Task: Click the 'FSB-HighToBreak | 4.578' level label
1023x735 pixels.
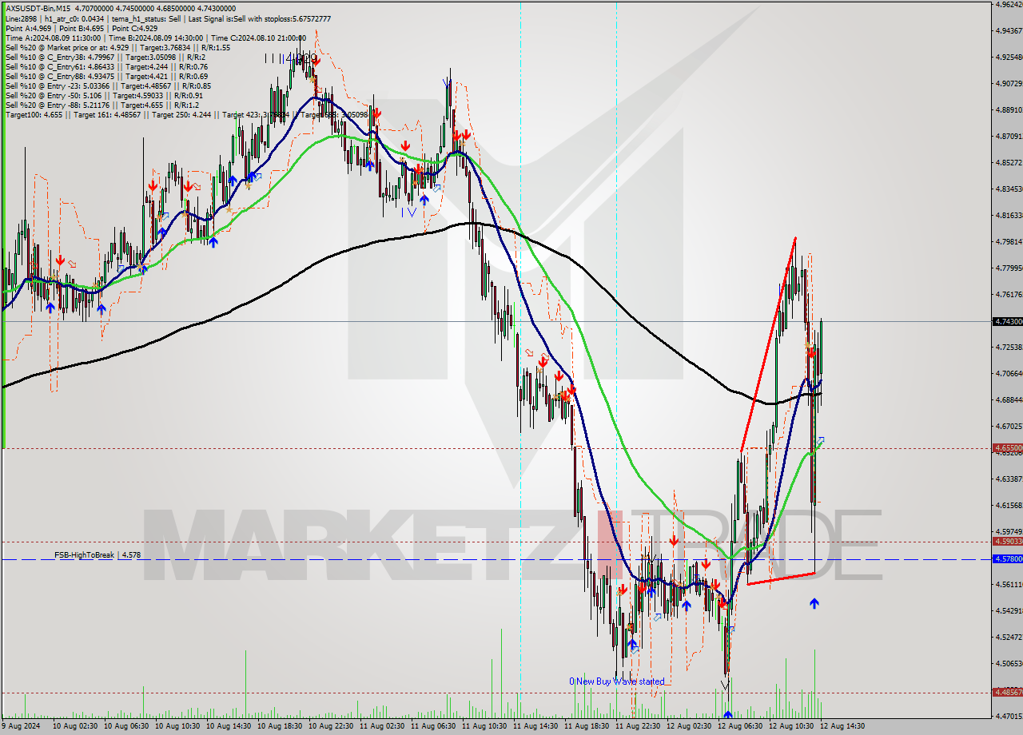Action: [98, 554]
